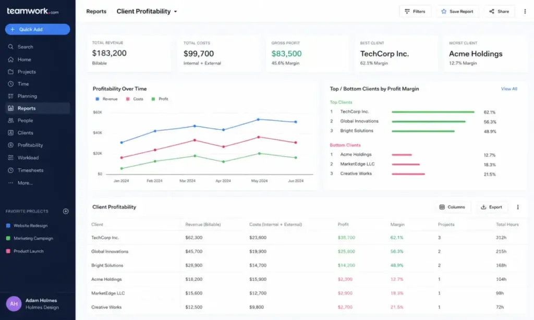This screenshot has height=320, width=534.
Task: Click the Home house icon
Action: click(10, 59)
